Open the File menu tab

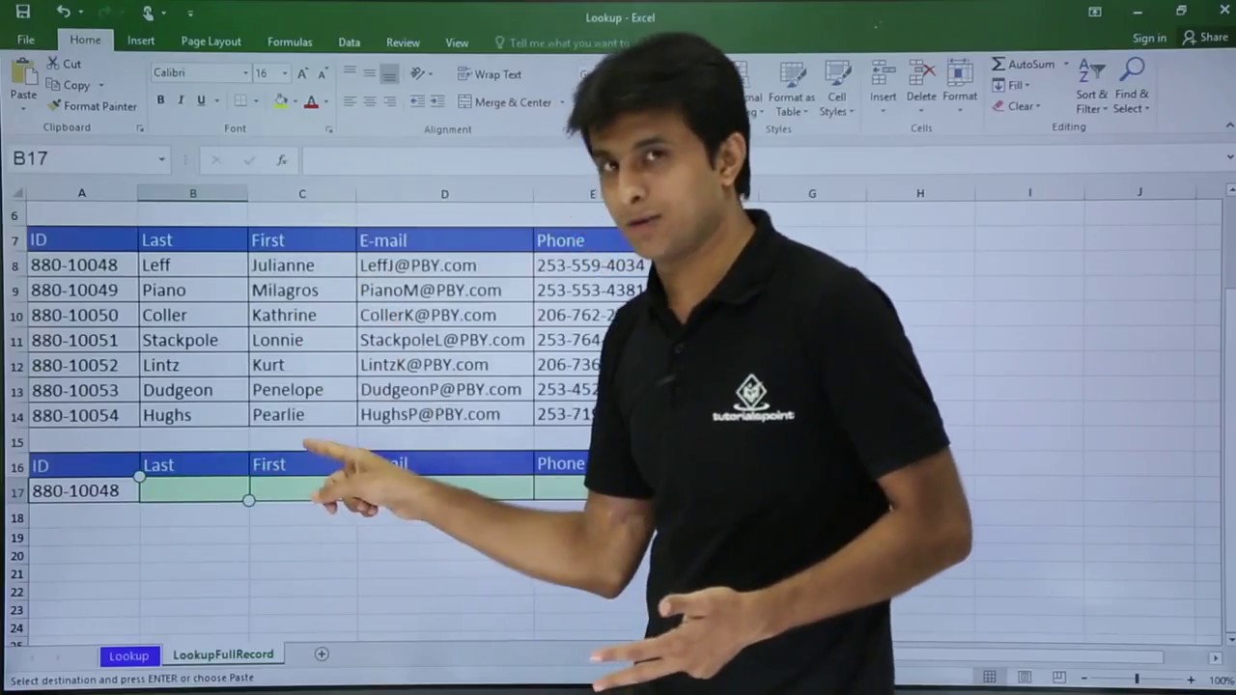click(x=26, y=41)
